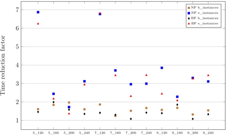The height and width of the screenshot is (139, 226).
Task: Click the x-axis label 7_200
Action: pos(131,133)
